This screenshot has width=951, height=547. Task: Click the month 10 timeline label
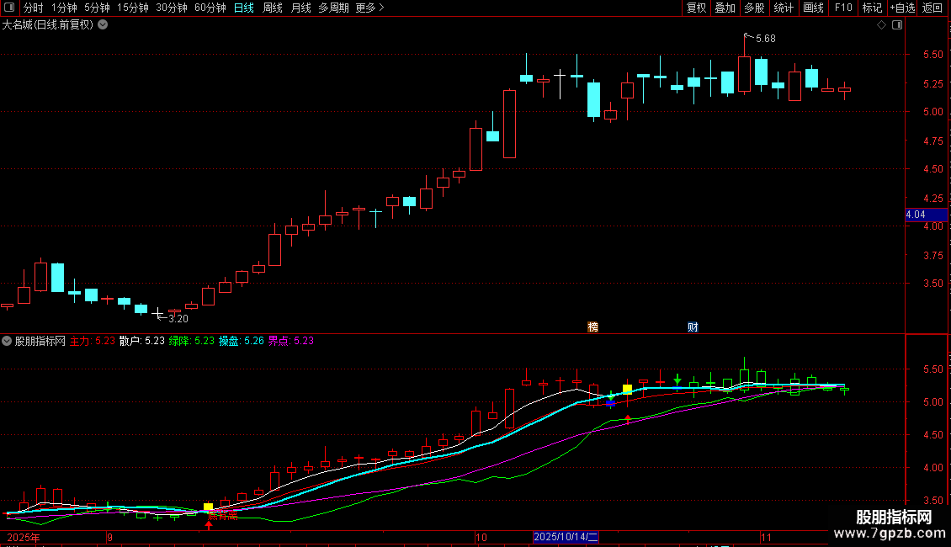click(x=481, y=537)
